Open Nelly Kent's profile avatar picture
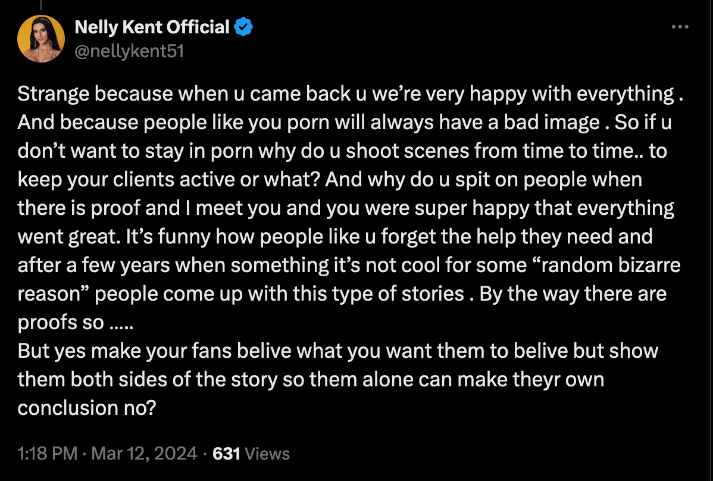This screenshot has height=481, width=713. [41, 39]
